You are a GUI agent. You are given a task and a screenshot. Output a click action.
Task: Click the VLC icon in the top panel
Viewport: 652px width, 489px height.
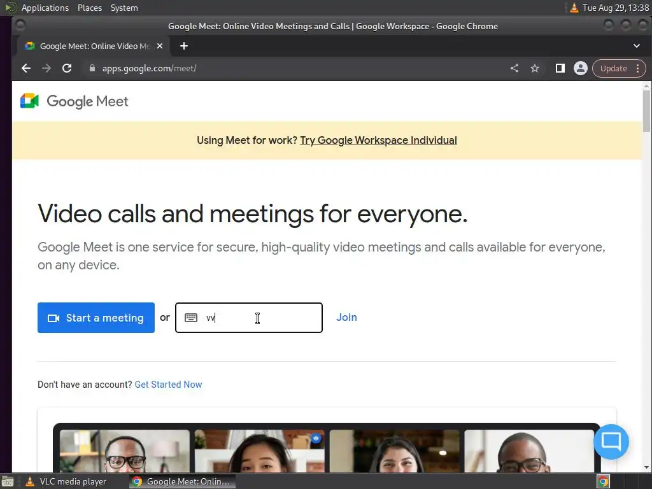click(x=574, y=8)
